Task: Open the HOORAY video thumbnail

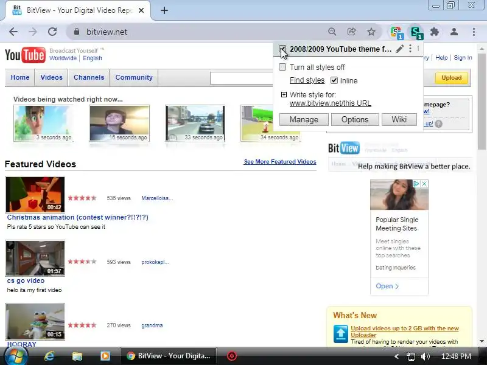Action: (x=35, y=322)
